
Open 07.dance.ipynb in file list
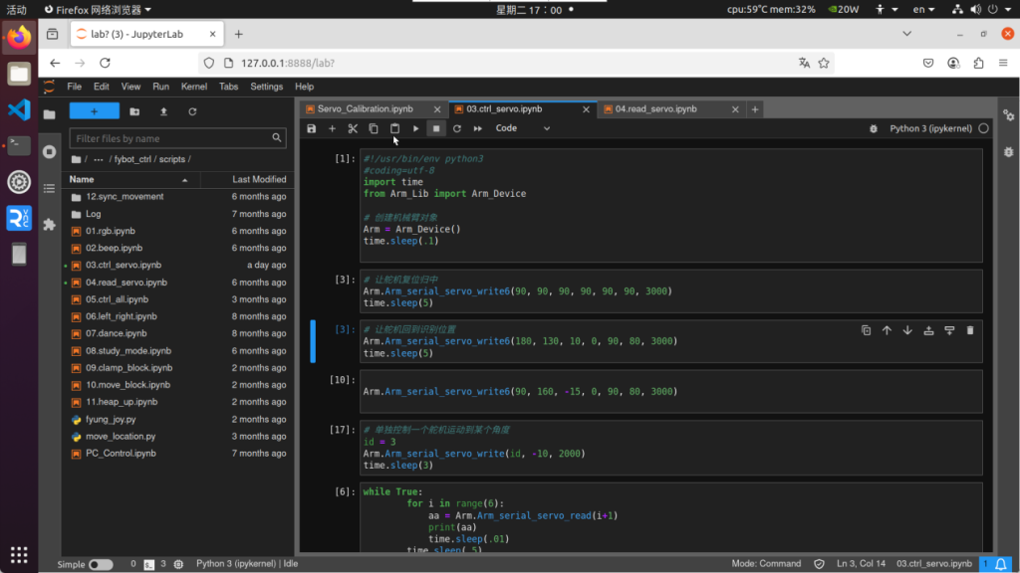tap(116, 333)
